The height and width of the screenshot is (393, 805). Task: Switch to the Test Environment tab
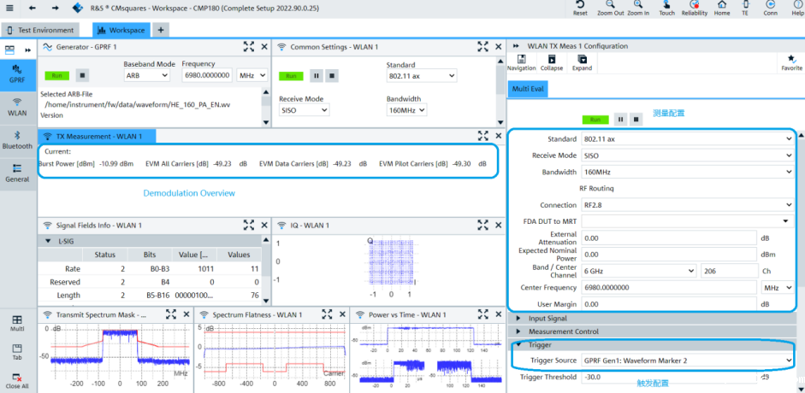tap(40, 30)
